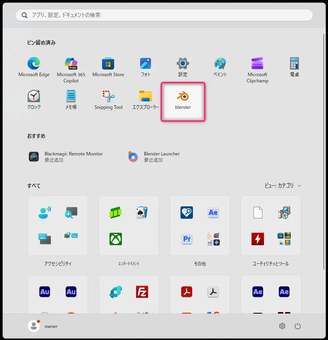This screenshot has width=328, height=340.
Task: Open the red Adobe Acrobat icon
Action: 187,292
